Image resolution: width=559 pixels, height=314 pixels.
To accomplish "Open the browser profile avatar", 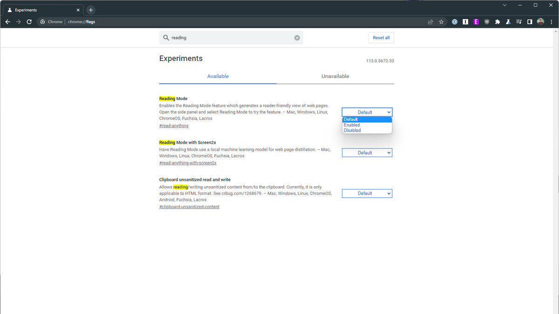I will pyautogui.click(x=540, y=21).
